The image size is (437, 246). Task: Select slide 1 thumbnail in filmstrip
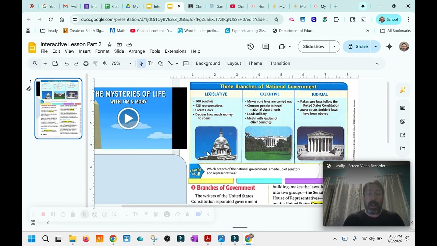tap(58, 109)
